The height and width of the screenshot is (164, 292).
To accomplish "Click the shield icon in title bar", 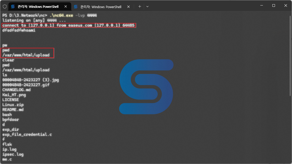I will [5, 7].
